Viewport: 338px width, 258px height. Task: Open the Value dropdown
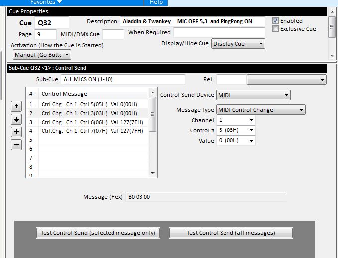[236, 141]
